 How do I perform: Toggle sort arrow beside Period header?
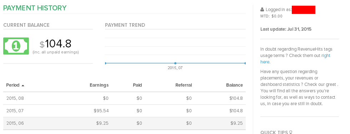click(23, 85)
